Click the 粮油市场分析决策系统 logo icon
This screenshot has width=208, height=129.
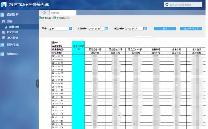pyautogui.click(x=4, y=5)
